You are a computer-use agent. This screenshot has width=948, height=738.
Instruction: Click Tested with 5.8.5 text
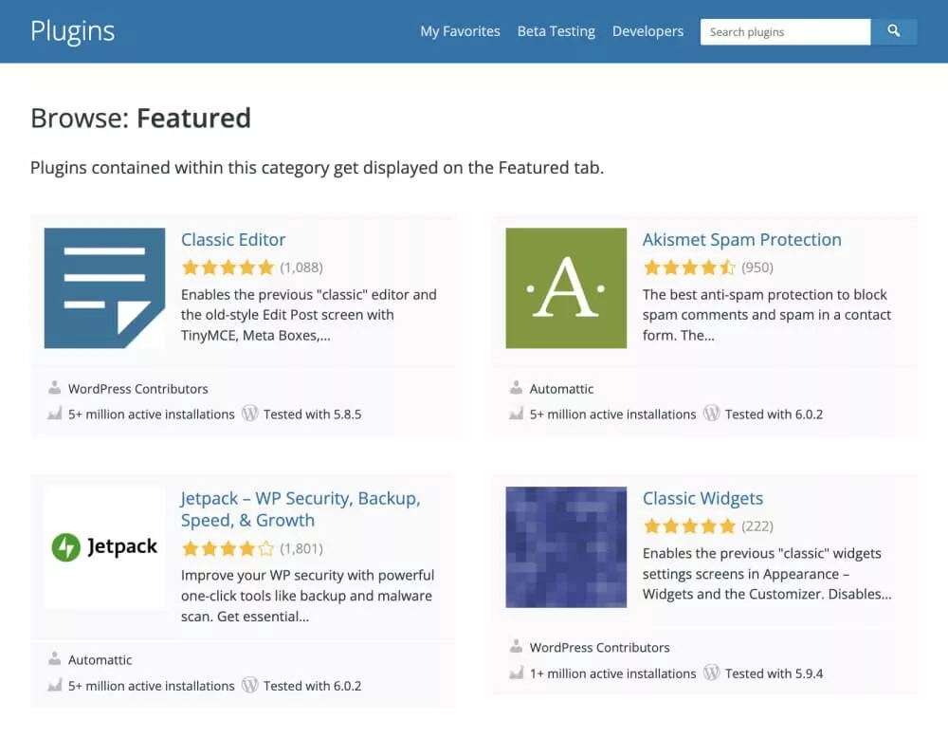pyautogui.click(x=313, y=415)
